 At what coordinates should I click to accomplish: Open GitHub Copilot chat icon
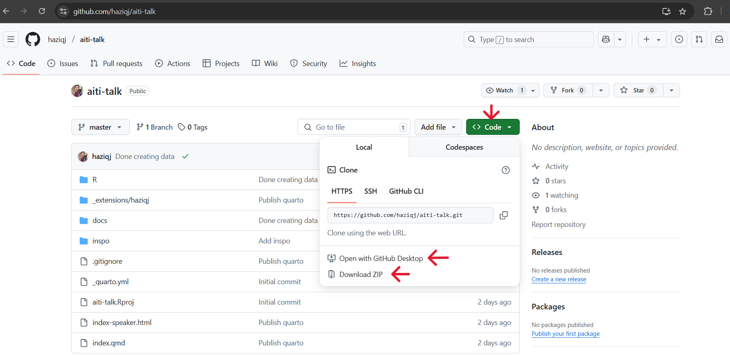tap(606, 39)
